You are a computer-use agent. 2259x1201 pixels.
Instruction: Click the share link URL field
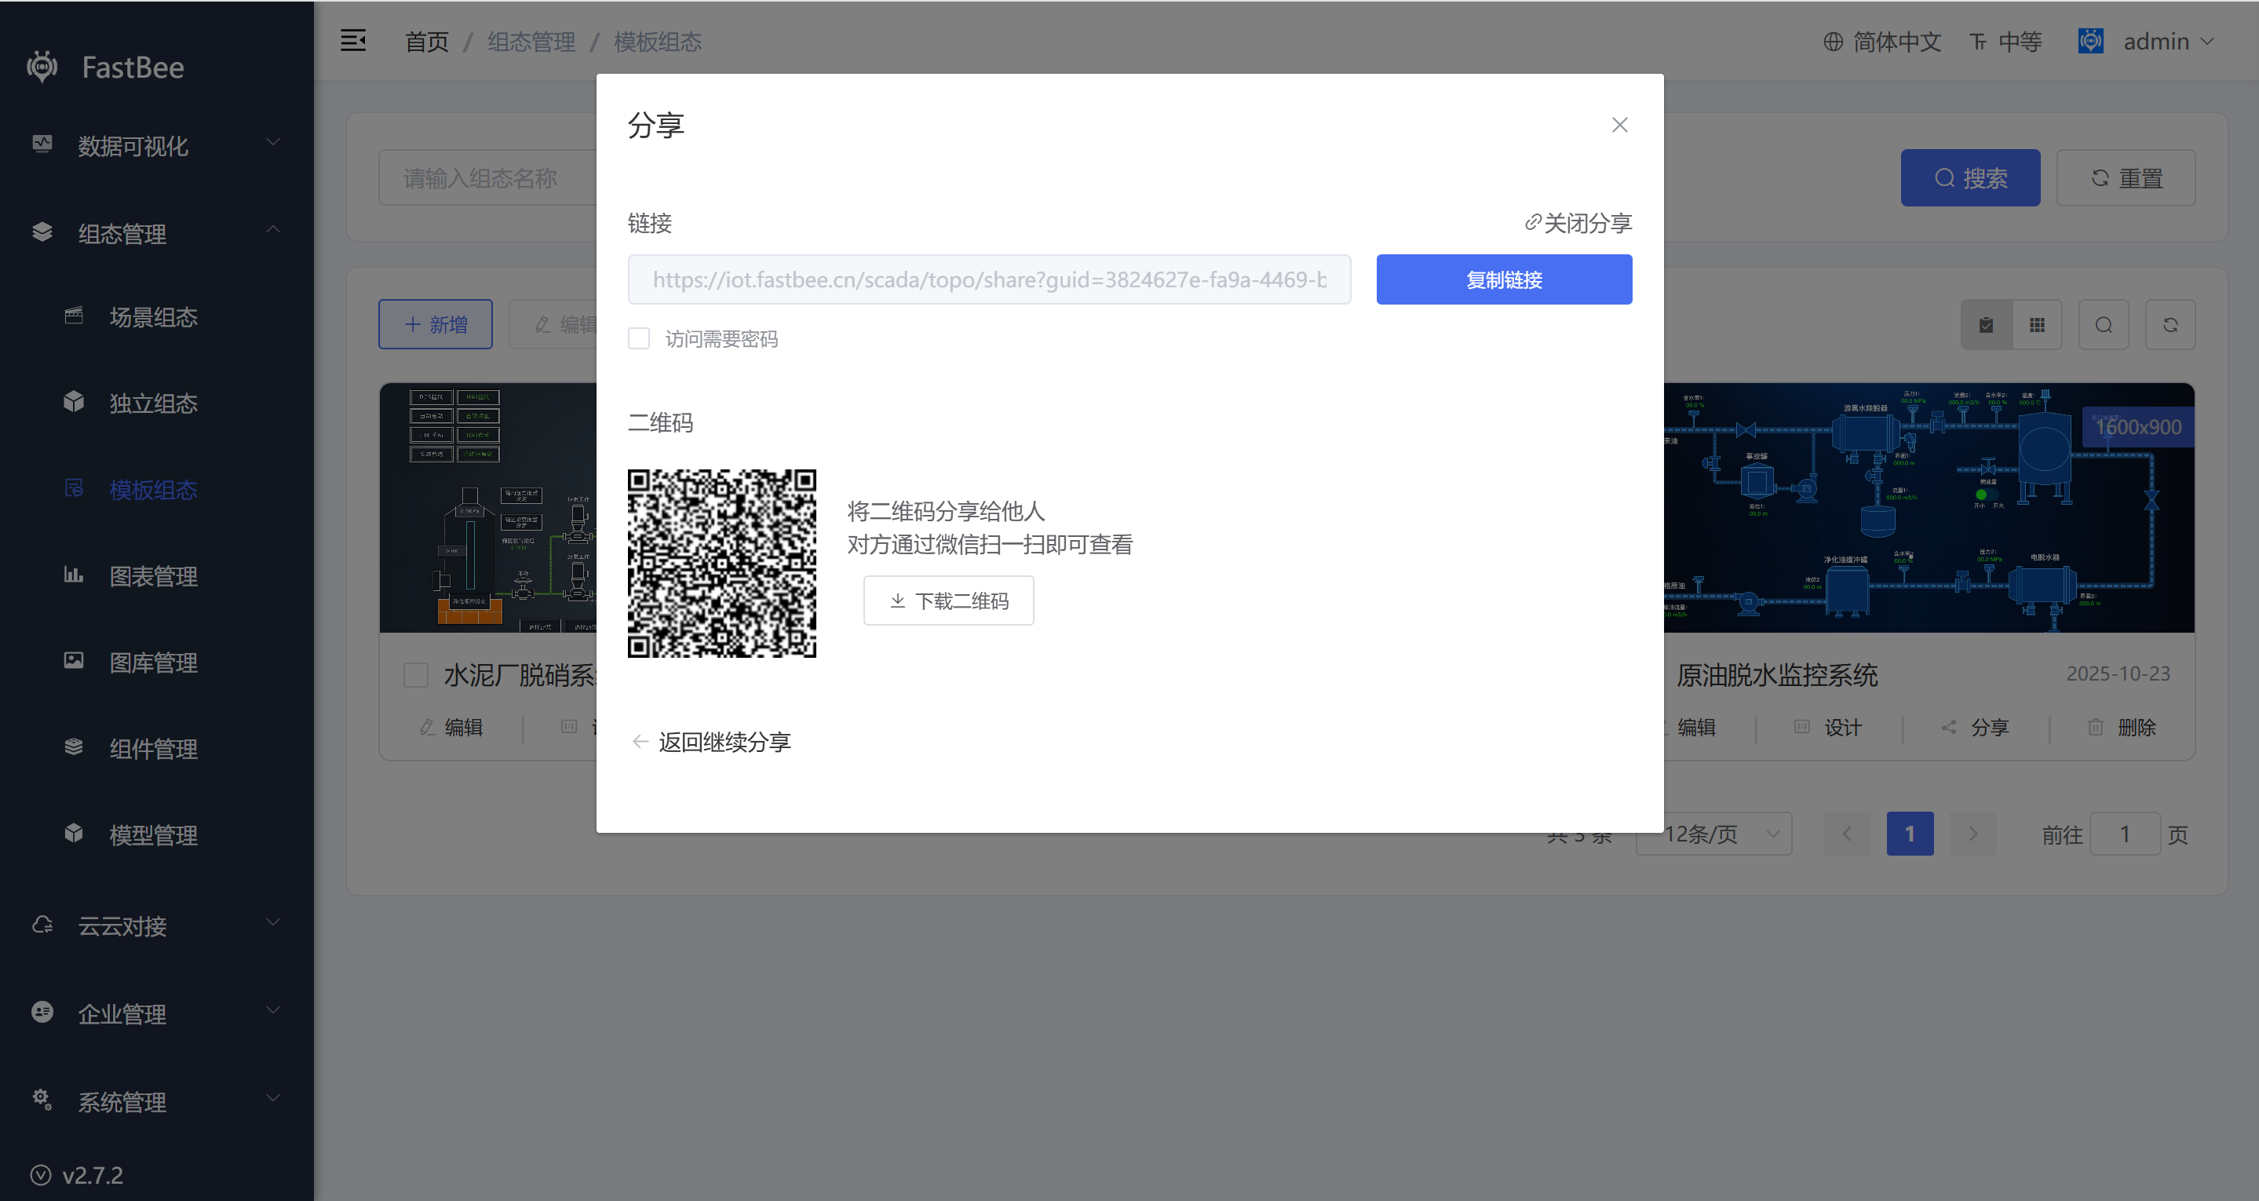[988, 280]
